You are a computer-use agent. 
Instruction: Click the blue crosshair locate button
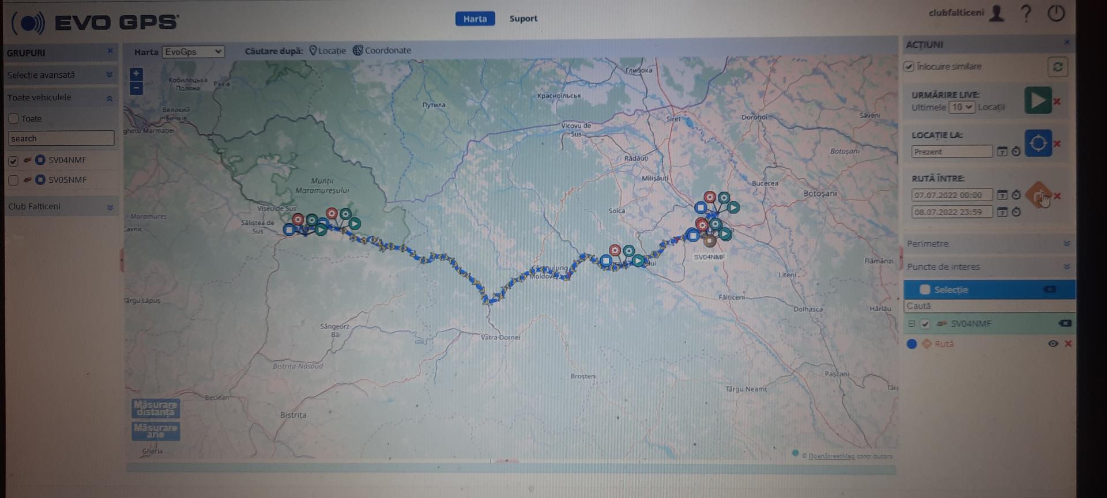(x=1037, y=143)
